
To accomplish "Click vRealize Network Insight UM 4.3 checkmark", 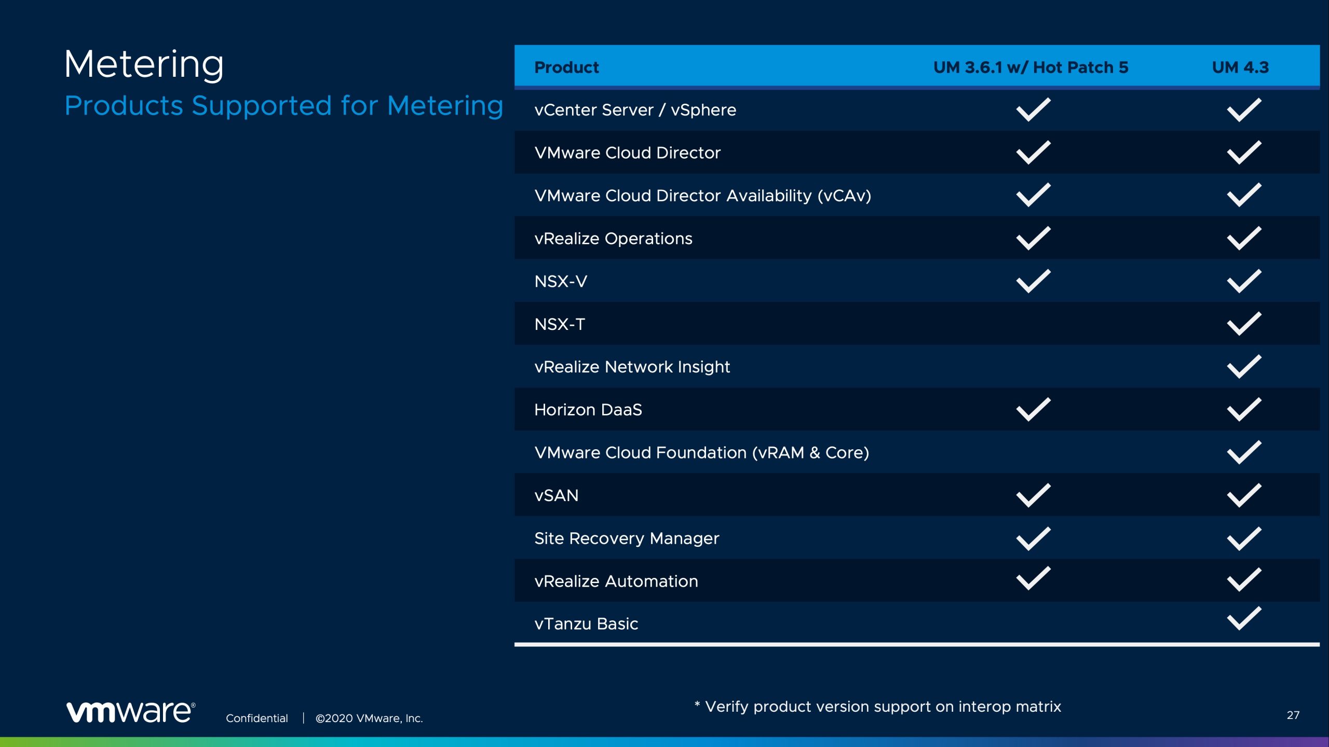I will [1244, 367].
